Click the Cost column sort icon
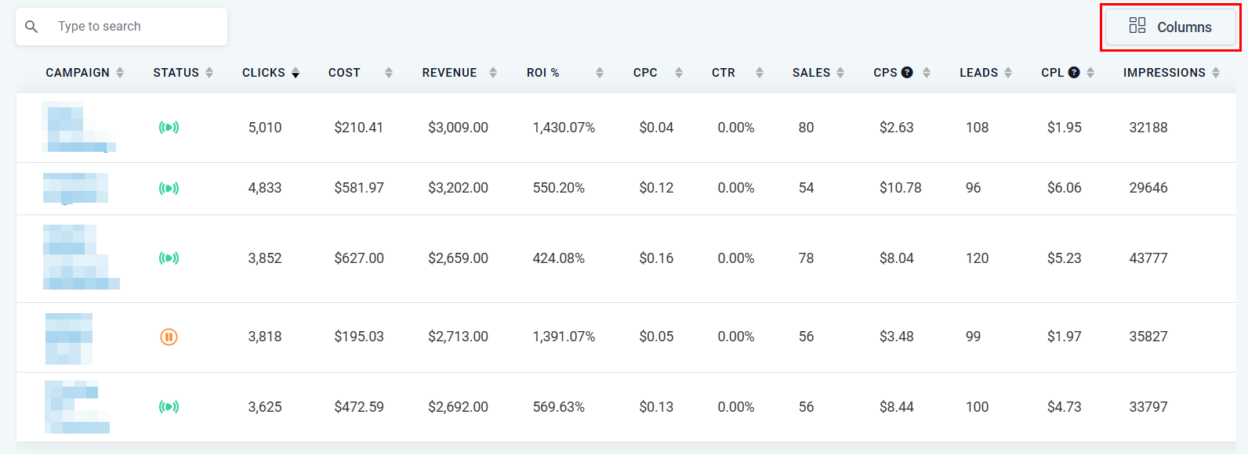The width and height of the screenshot is (1248, 454). click(x=389, y=73)
